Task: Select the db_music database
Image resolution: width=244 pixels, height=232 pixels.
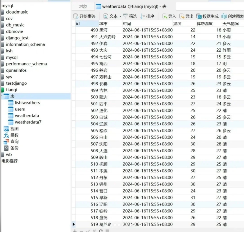Action: 15,25
